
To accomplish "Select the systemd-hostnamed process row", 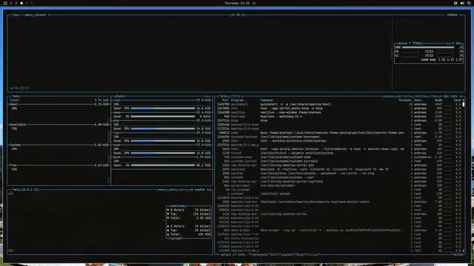I will [339, 137].
